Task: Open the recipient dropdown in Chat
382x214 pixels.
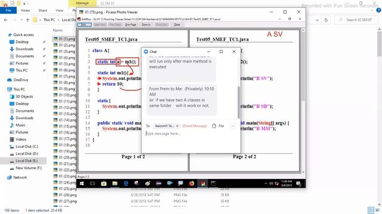Action: click(167, 126)
